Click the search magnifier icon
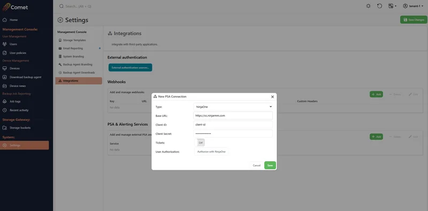 click(x=61, y=6)
